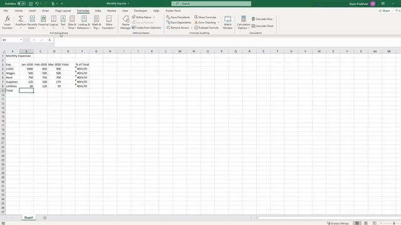Switch to the Home tab

pyautogui.click(x=19, y=11)
